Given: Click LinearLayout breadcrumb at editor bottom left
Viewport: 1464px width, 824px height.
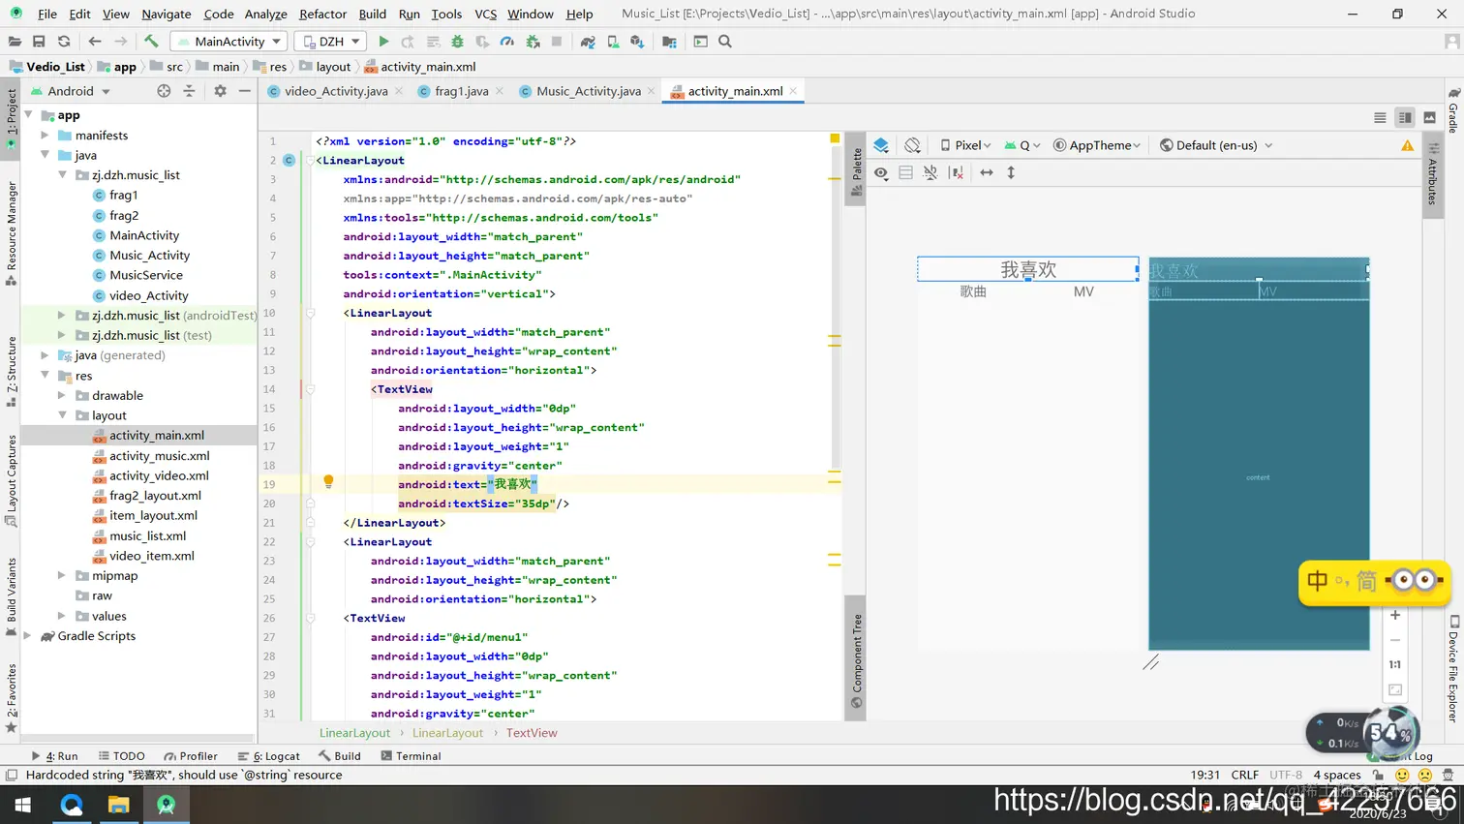Looking at the screenshot, I should 354,733.
